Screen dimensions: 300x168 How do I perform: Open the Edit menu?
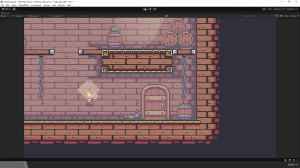7,5
